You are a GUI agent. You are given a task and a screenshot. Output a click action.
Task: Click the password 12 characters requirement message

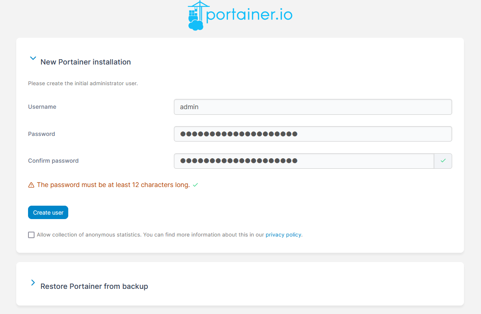pos(113,185)
